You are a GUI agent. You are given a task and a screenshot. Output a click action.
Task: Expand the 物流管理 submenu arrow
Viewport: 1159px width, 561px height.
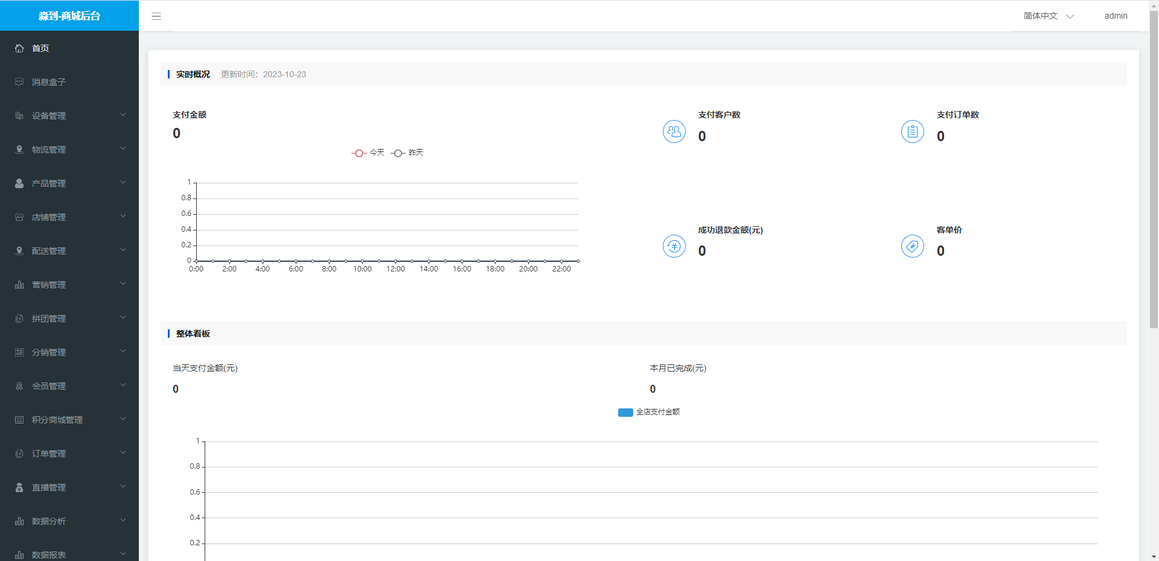click(123, 148)
